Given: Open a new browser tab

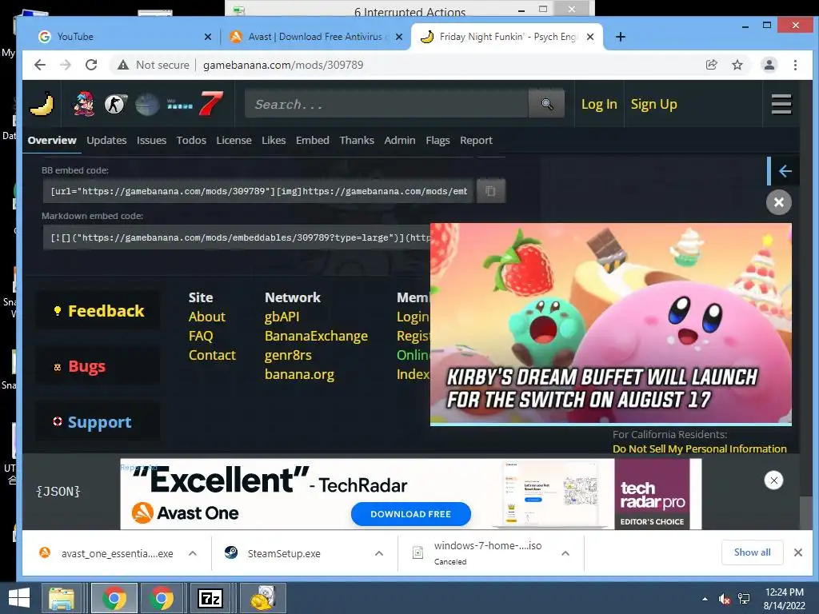Looking at the screenshot, I should (x=620, y=37).
